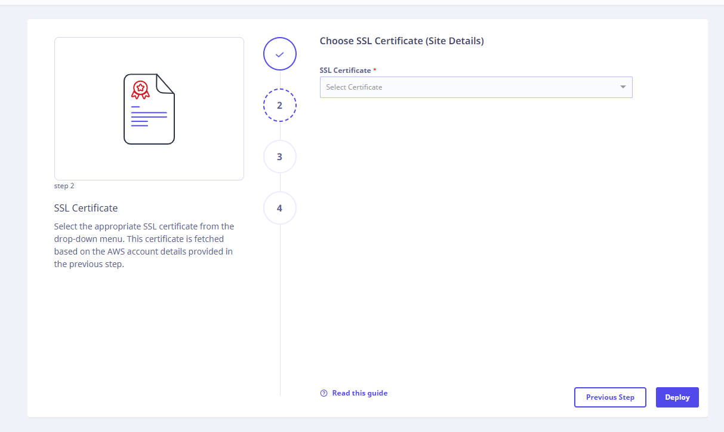Click the help question mark icon

coord(324,393)
